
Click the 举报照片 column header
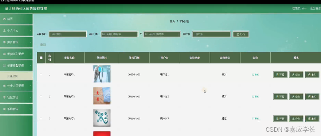coord(102,58)
